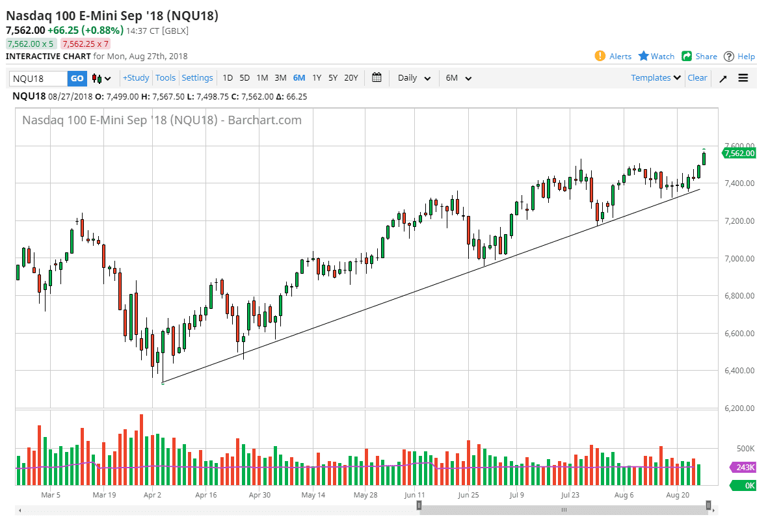
Task: Open the 6M period dropdown
Action: (x=459, y=77)
